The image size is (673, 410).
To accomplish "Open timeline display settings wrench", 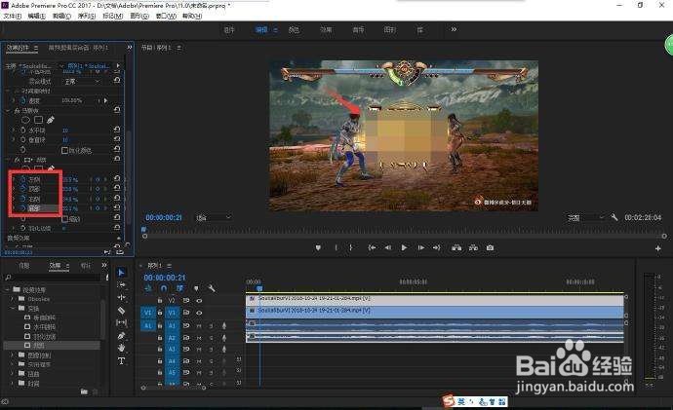I will [x=212, y=288].
